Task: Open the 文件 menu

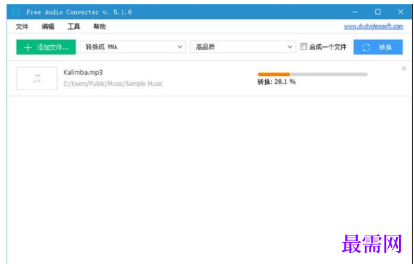Action: pos(22,26)
